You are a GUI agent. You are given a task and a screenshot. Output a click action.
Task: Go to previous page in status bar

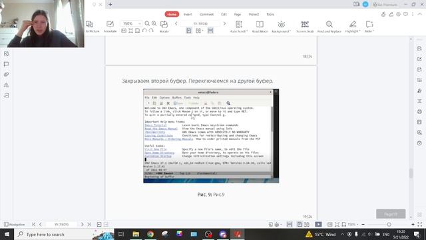[41, 225]
